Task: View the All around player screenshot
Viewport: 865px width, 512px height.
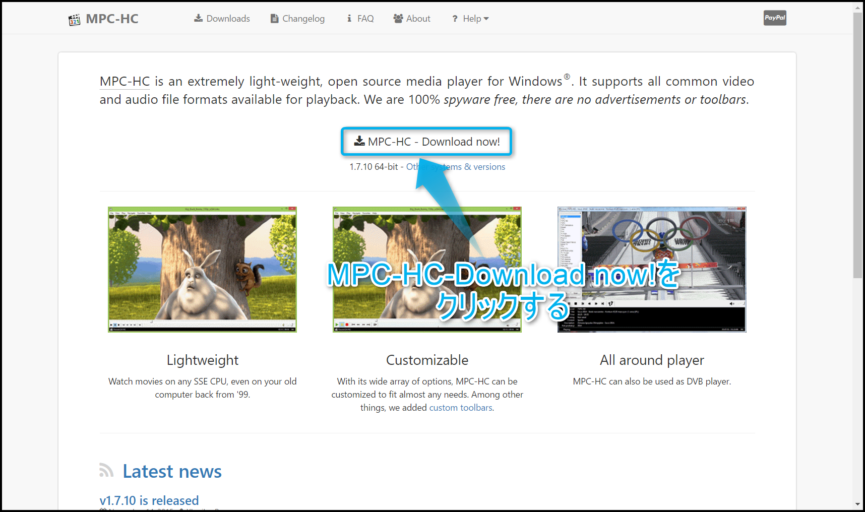Action: pyautogui.click(x=652, y=269)
